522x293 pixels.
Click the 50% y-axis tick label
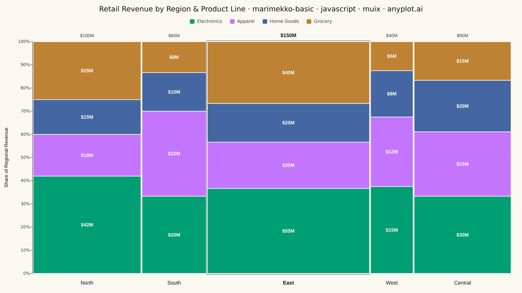click(25, 158)
